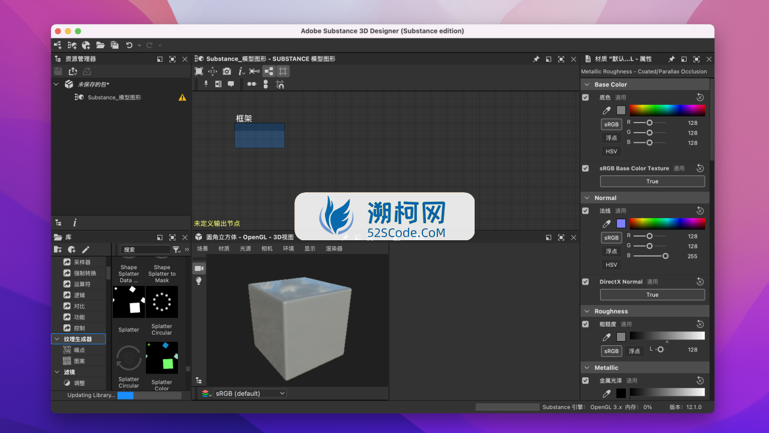Collapse the Base Color section
Screen dimensions: 769x433
pyautogui.click(x=586, y=85)
